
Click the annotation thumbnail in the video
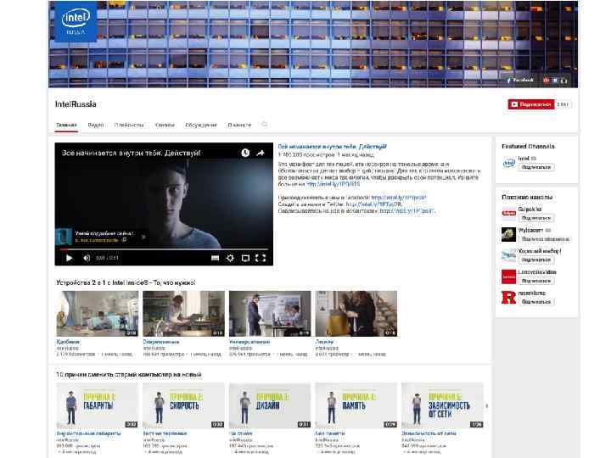pos(64,237)
